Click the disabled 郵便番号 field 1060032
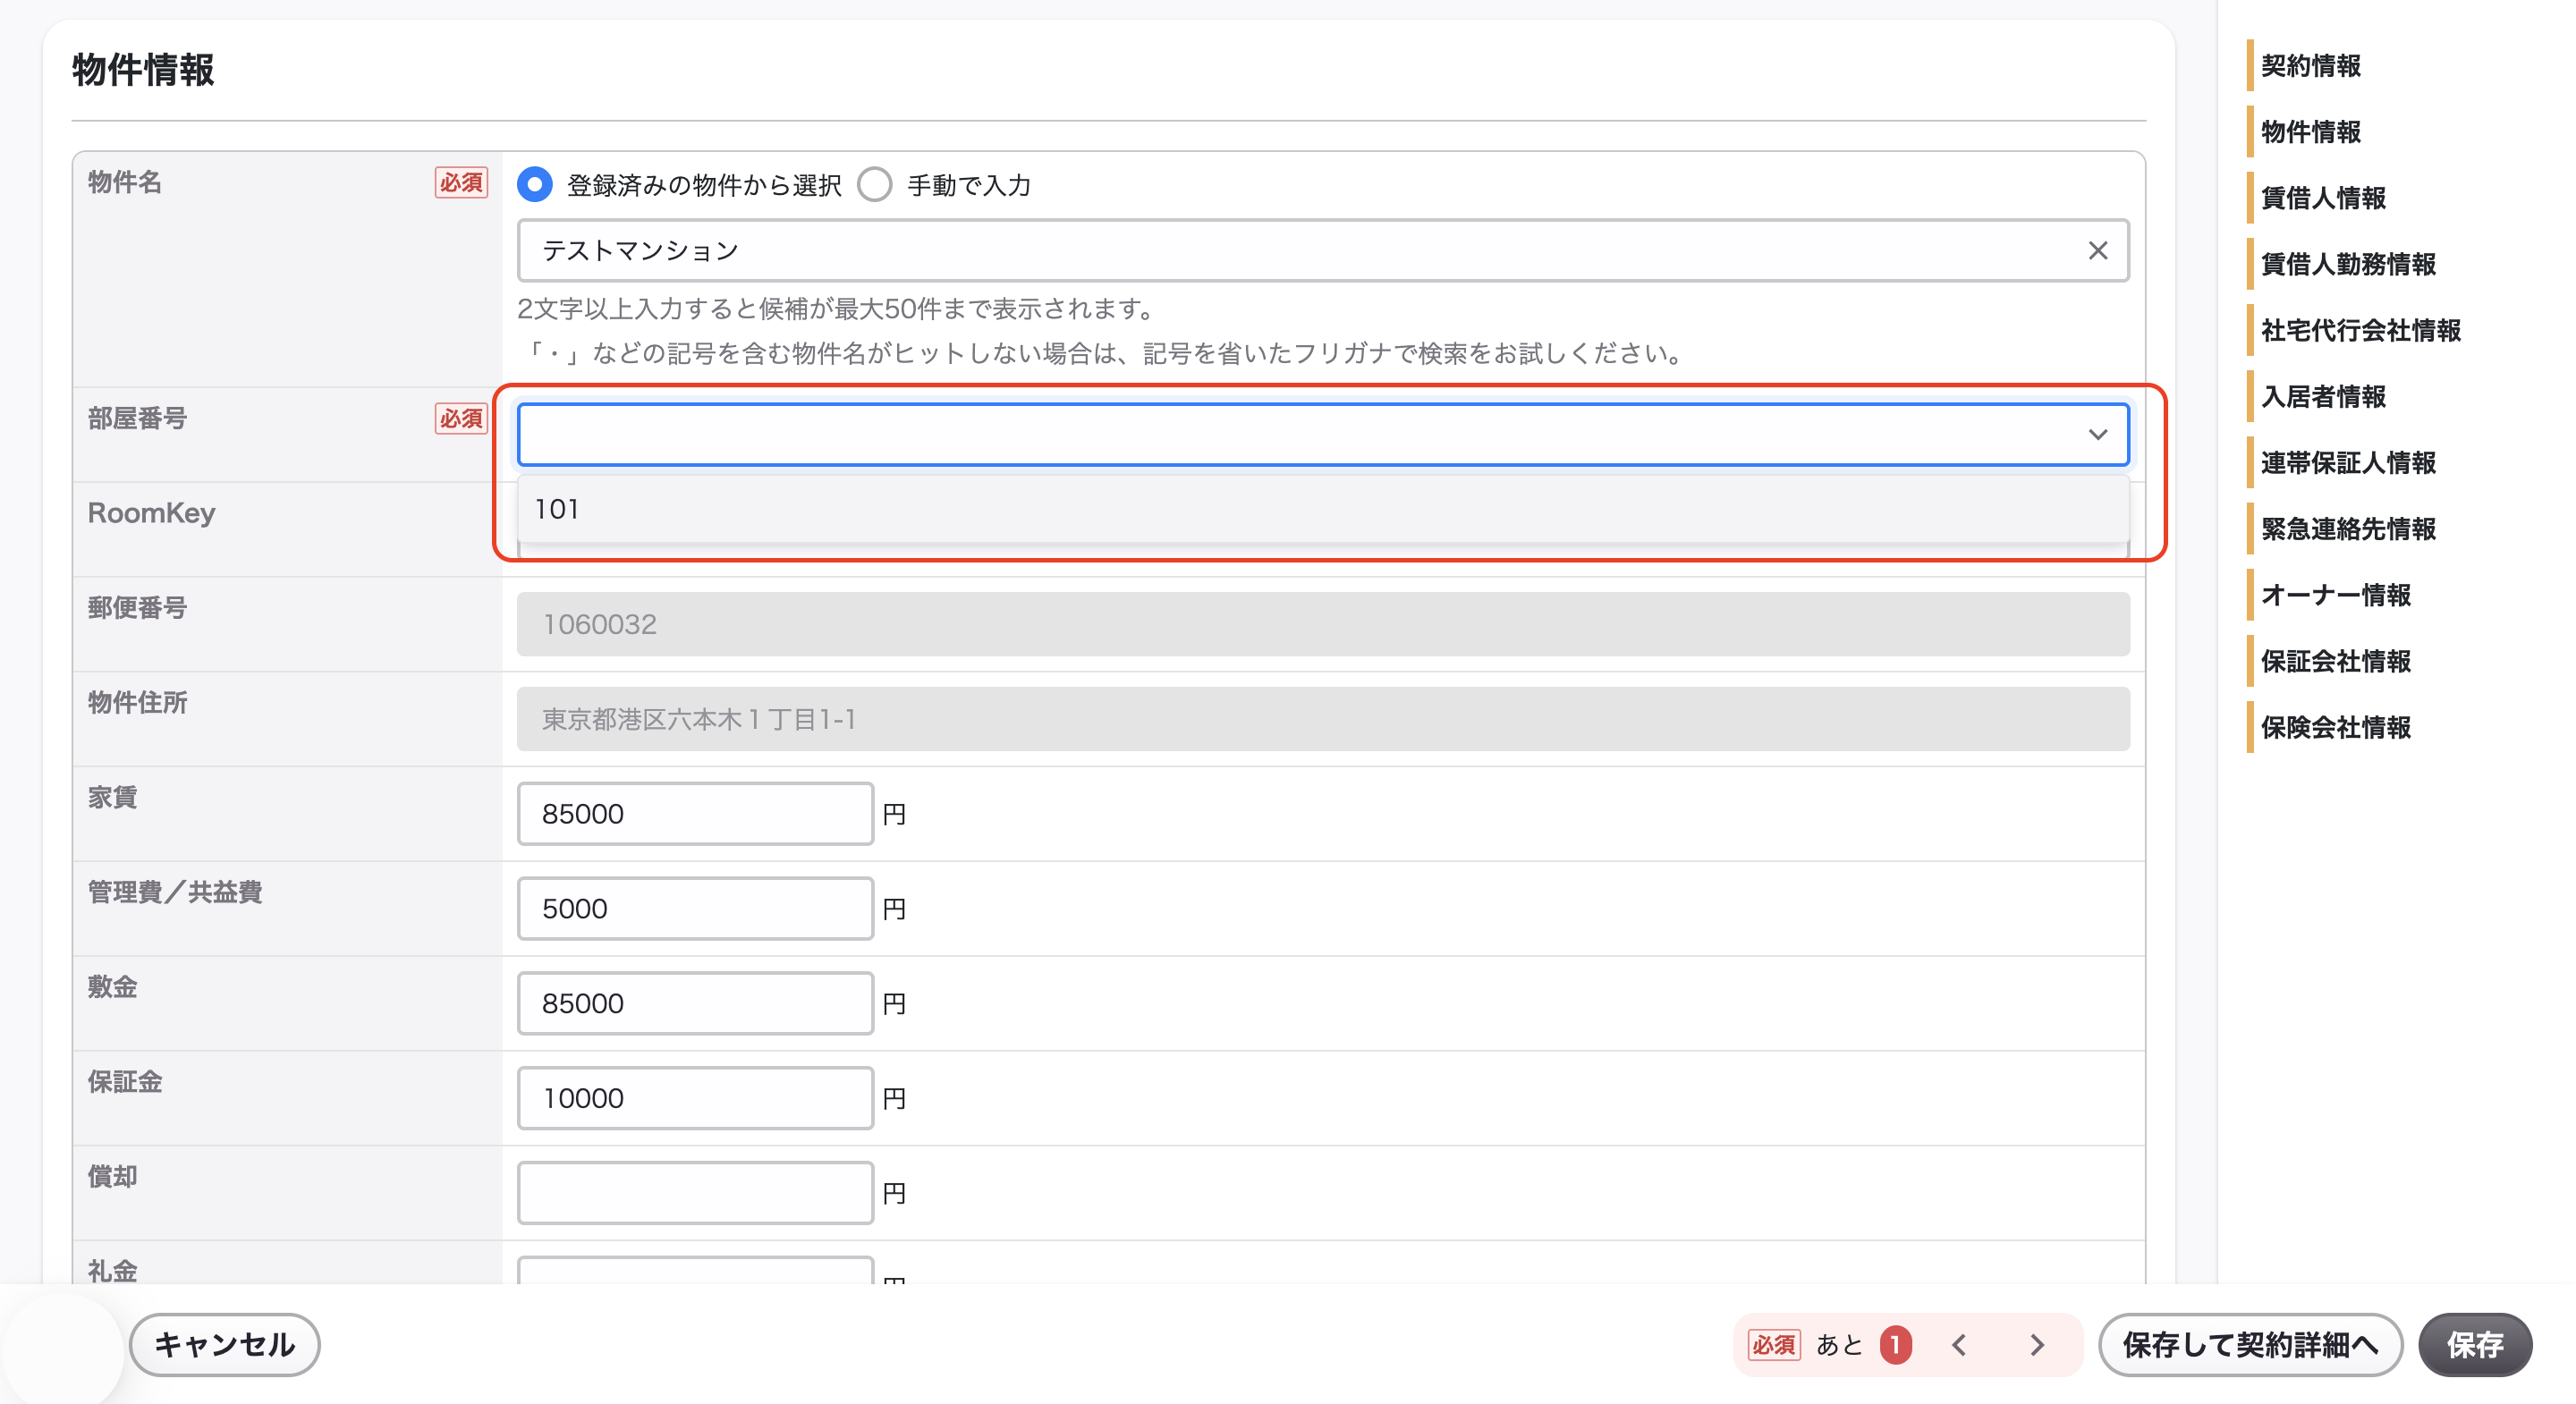The width and height of the screenshot is (2576, 1404). pos(1322,625)
